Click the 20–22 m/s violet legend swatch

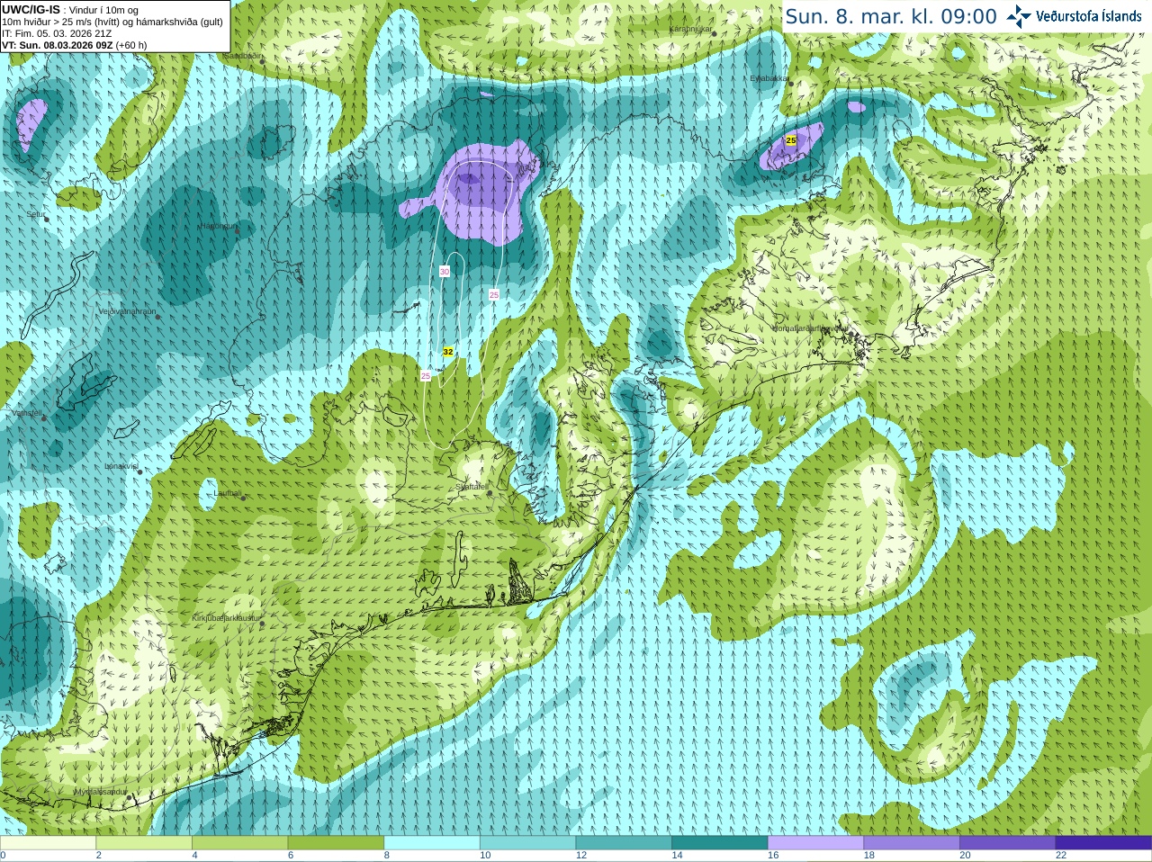pyautogui.click(x=1008, y=843)
